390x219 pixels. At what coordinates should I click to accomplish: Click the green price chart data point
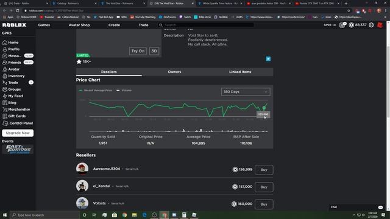(264, 108)
